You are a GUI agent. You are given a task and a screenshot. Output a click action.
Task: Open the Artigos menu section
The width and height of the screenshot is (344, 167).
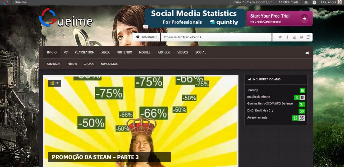click(x=164, y=52)
